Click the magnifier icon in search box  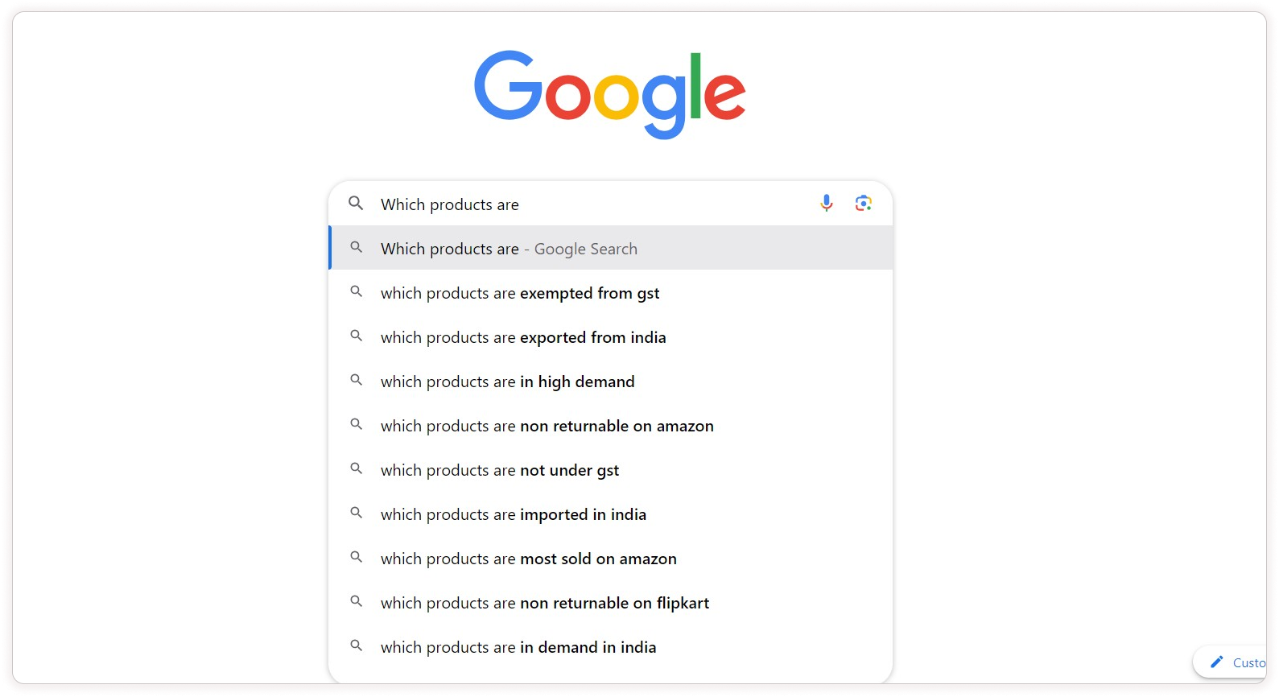(356, 204)
